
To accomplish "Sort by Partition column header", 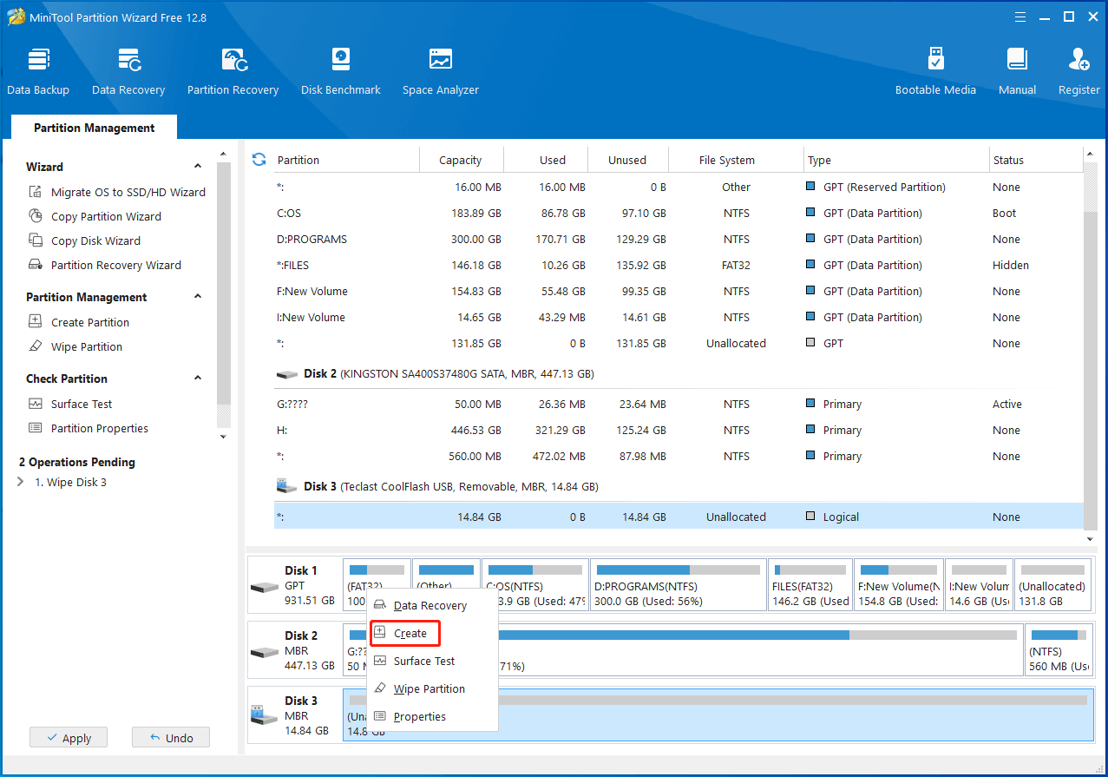I will point(346,160).
